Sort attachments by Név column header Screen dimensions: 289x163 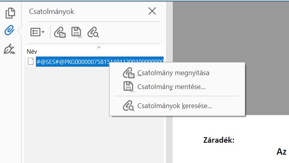tap(32, 52)
